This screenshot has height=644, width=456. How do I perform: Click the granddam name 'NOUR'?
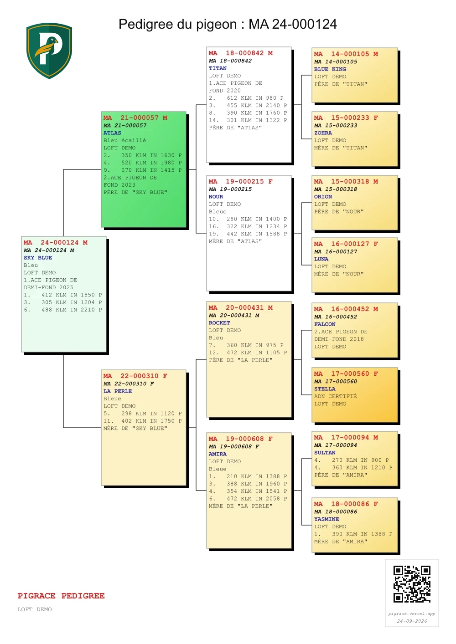point(216,197)
